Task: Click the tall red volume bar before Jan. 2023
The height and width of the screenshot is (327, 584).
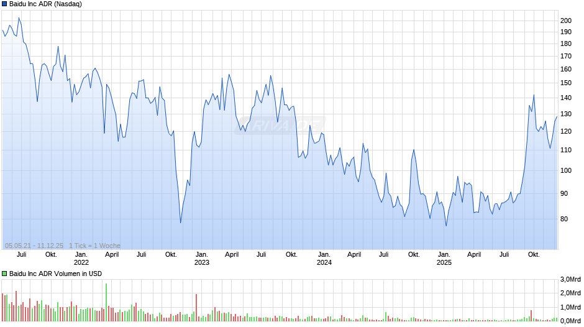Action: pos(196,308)
